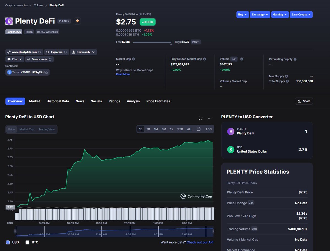Click the Source code brackets icon
Viewport: 330px width, 251px height.
click(29, 59)
